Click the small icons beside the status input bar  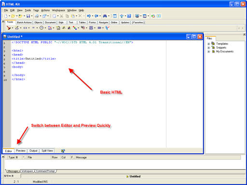tap(9, 176)
